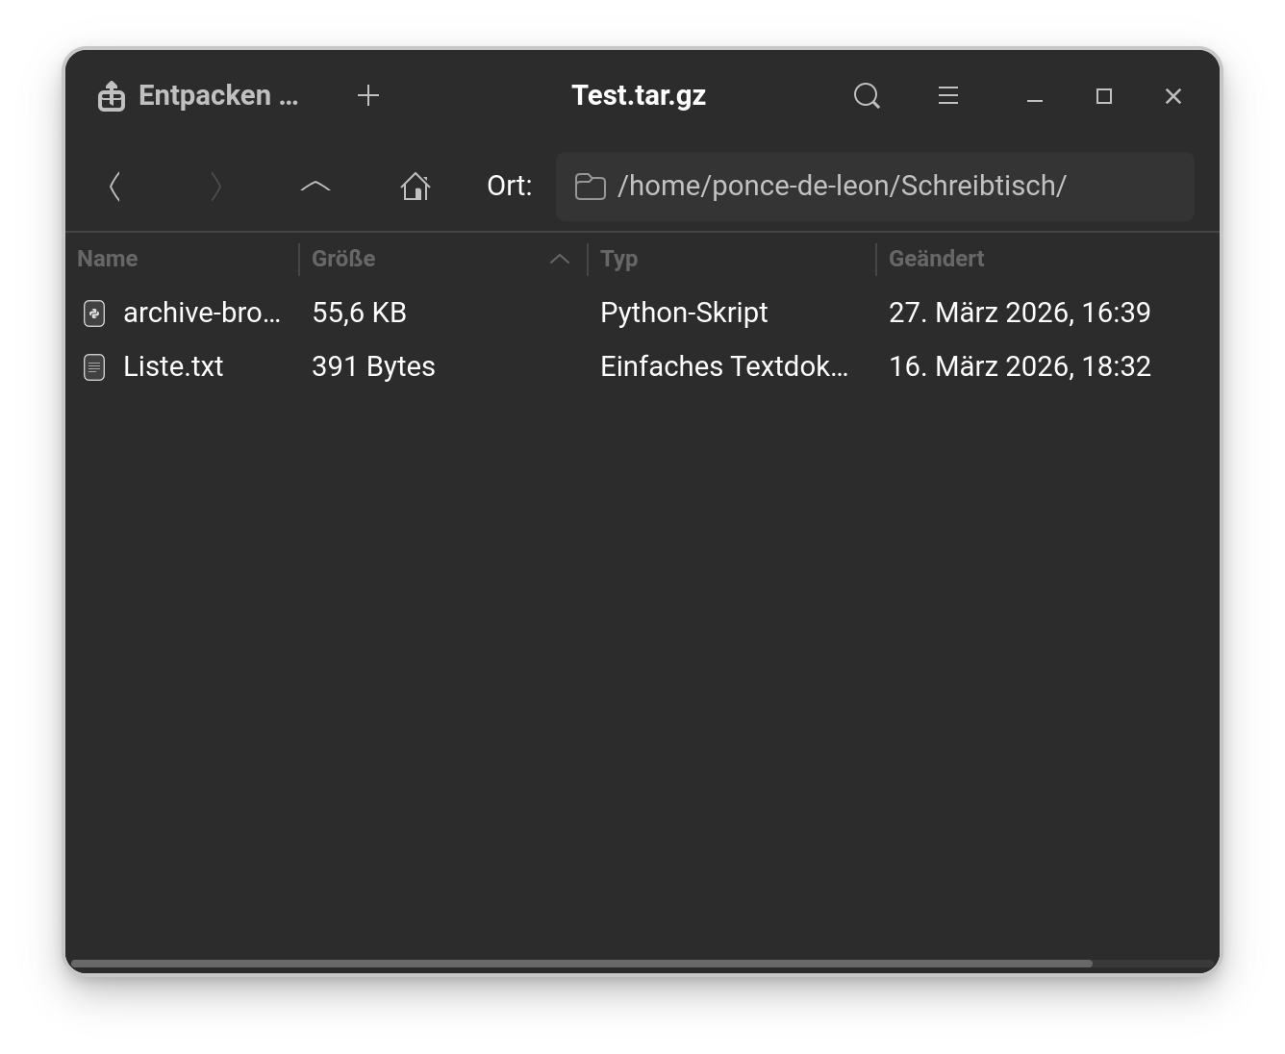Click the folder icon in location field
Screen dimensions: 1285x1054
pyautogui.click(x=590, y=187)
